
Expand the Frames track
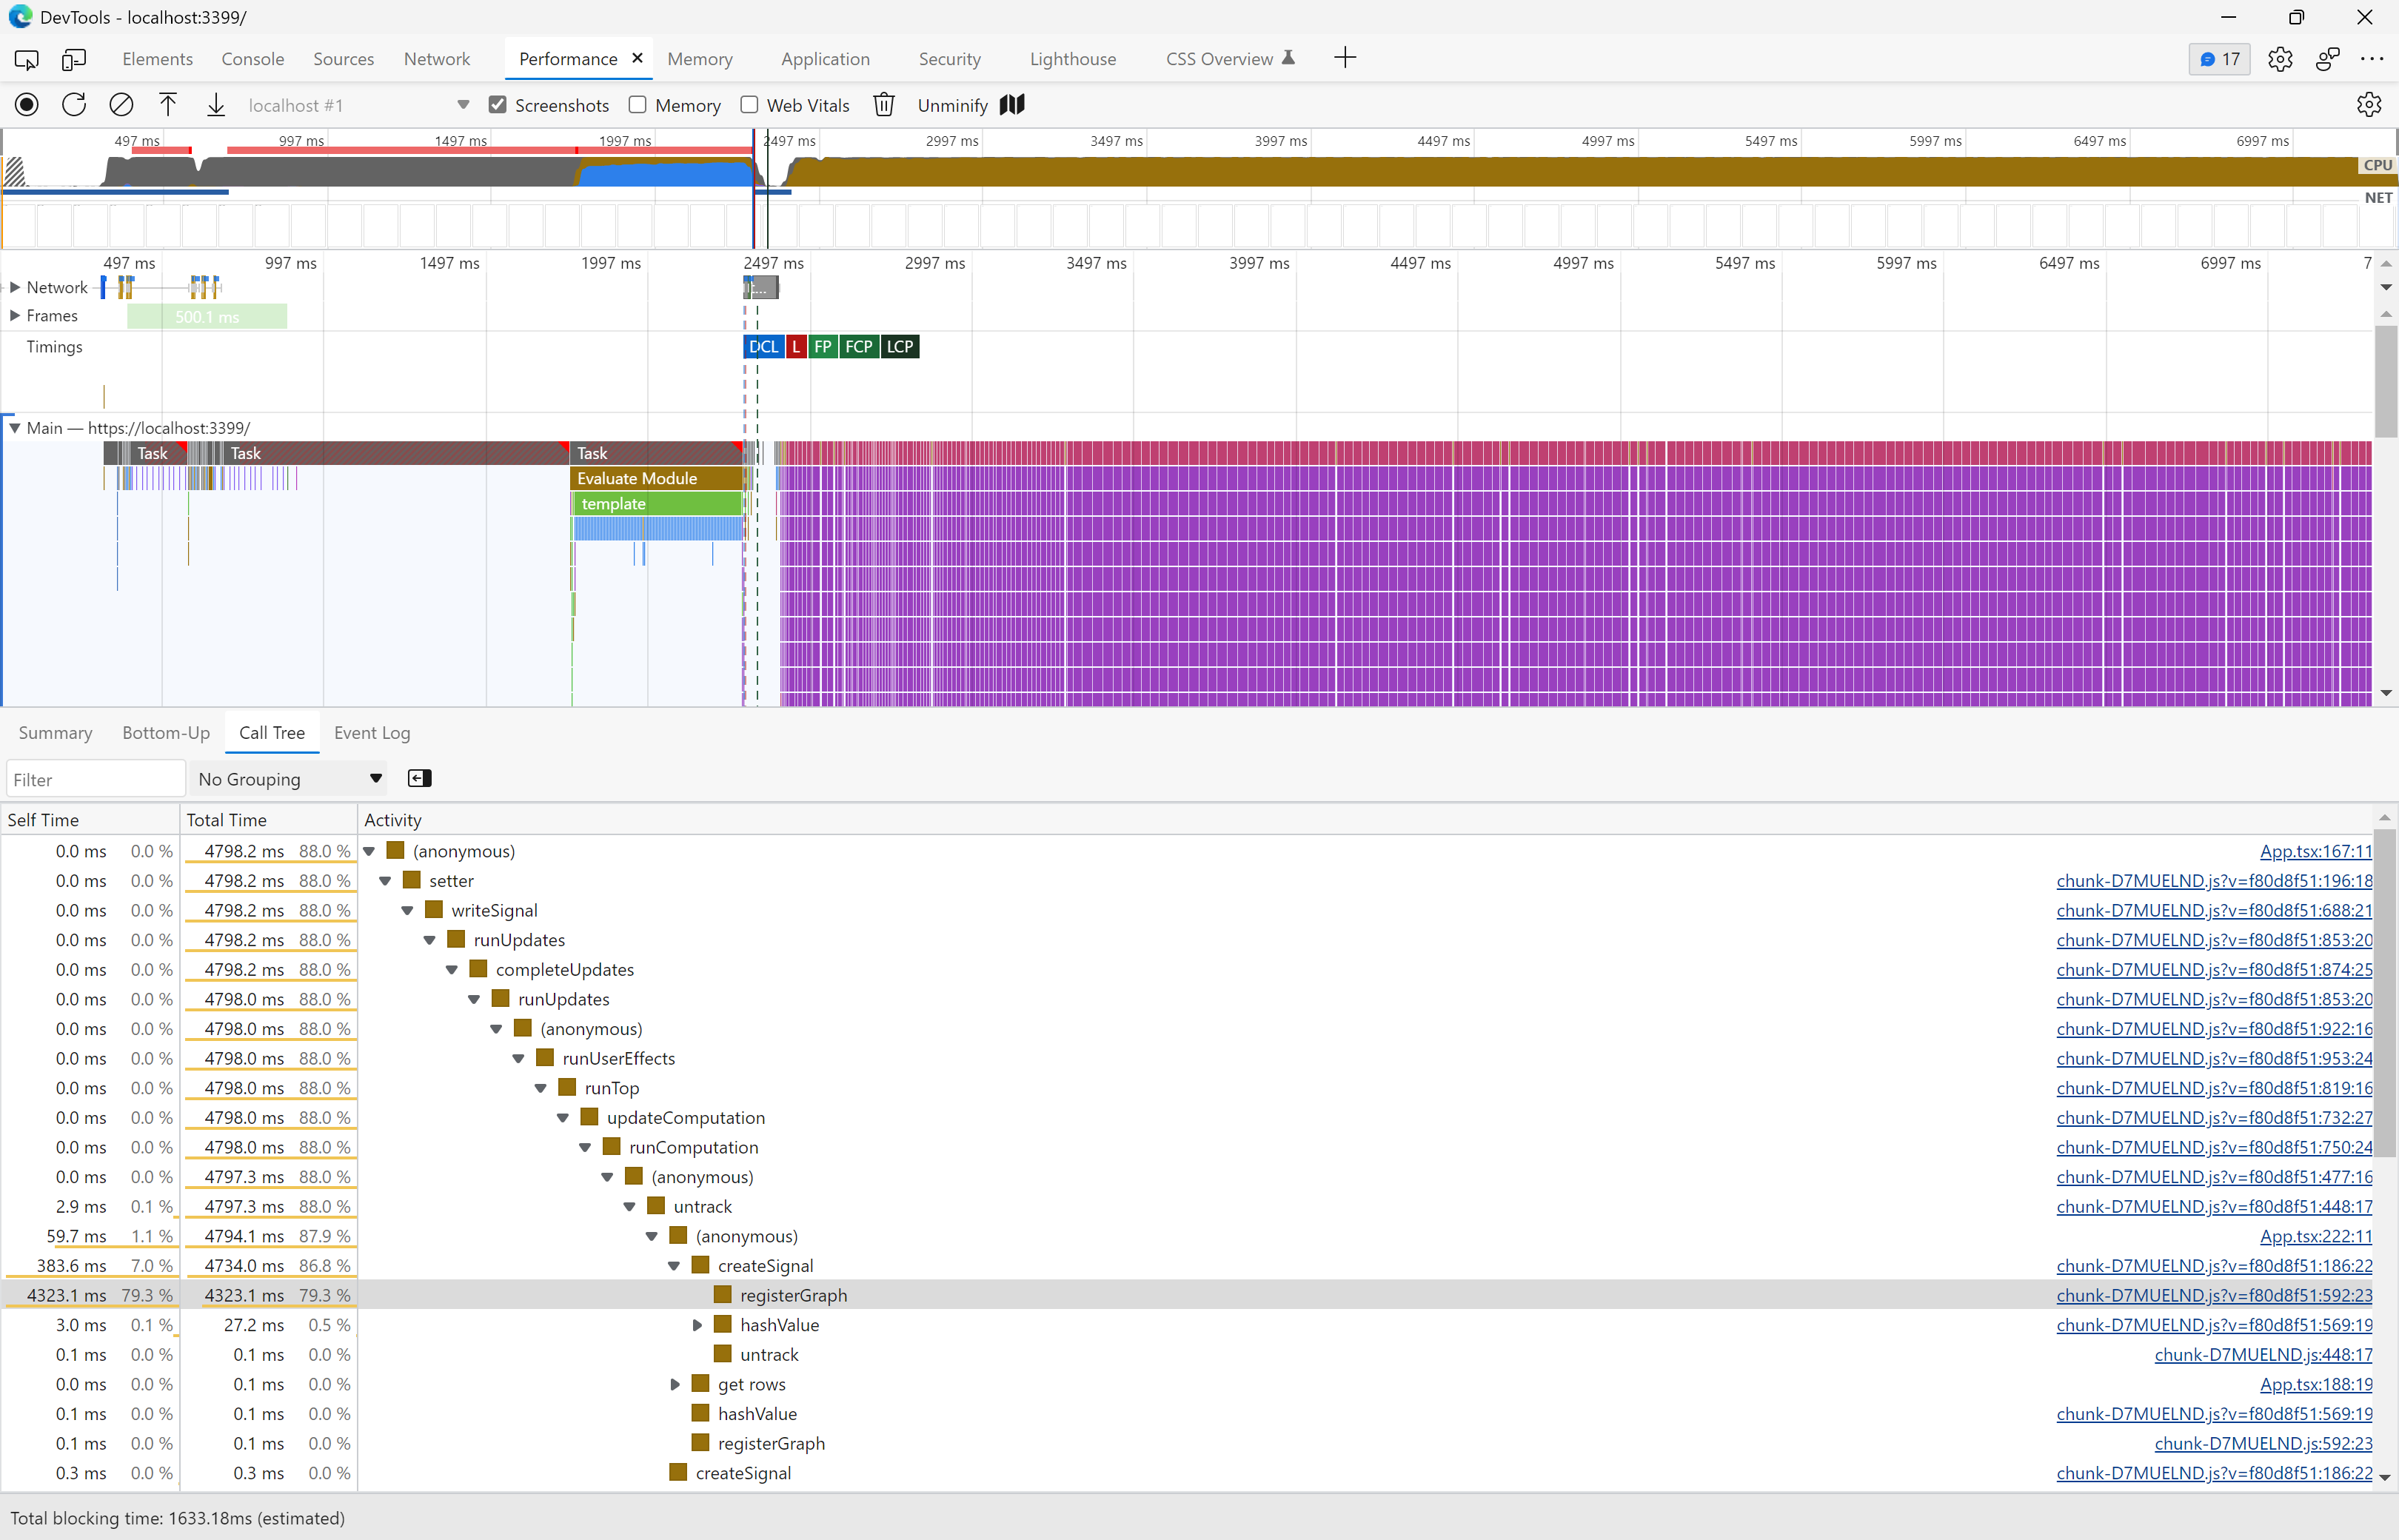tap(15, 315)
